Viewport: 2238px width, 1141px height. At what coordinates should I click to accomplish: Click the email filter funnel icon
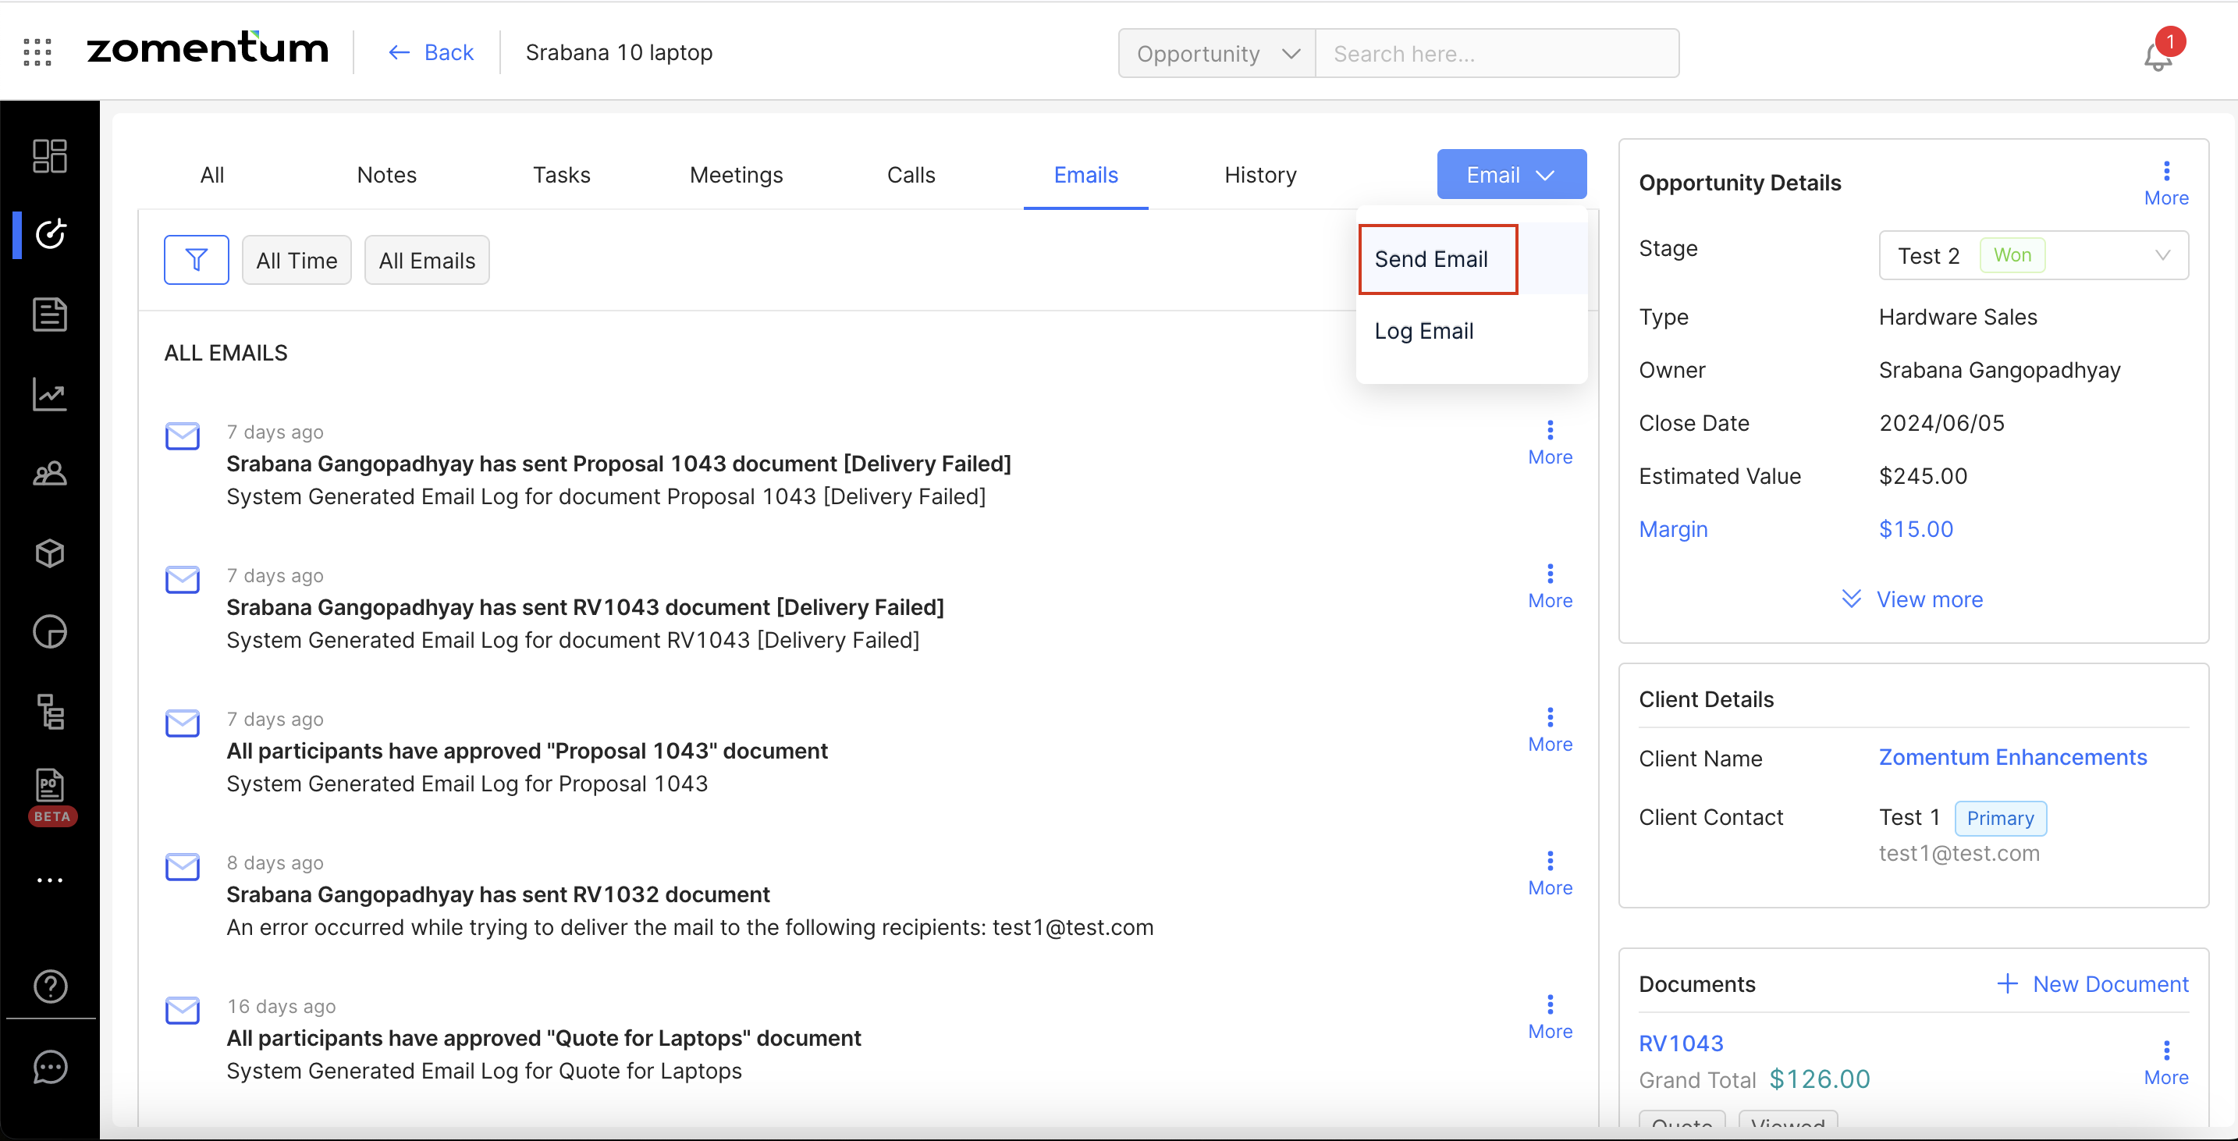(x=197, y=260)
